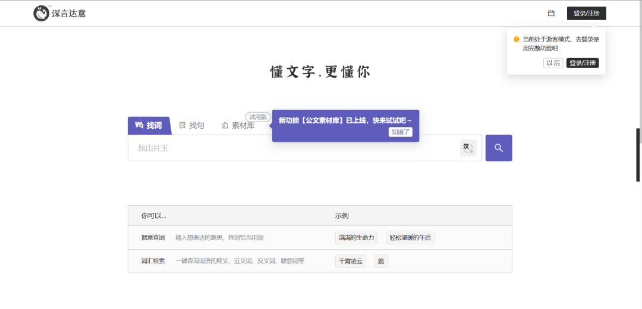This screenshot has height=309, width=642.
Task: Click the 词汇检索 row label
Action: (x=153, y=261)
